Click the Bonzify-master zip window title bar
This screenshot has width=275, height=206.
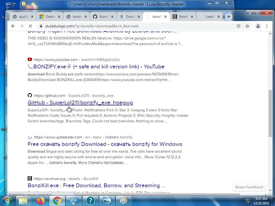point(127,4)
